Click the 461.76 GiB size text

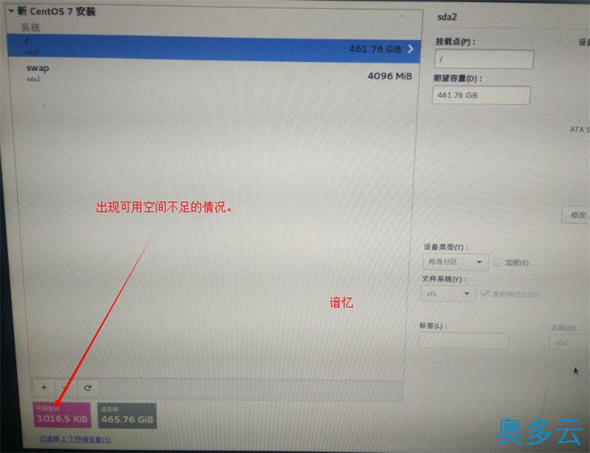click(x=375, y=49)
